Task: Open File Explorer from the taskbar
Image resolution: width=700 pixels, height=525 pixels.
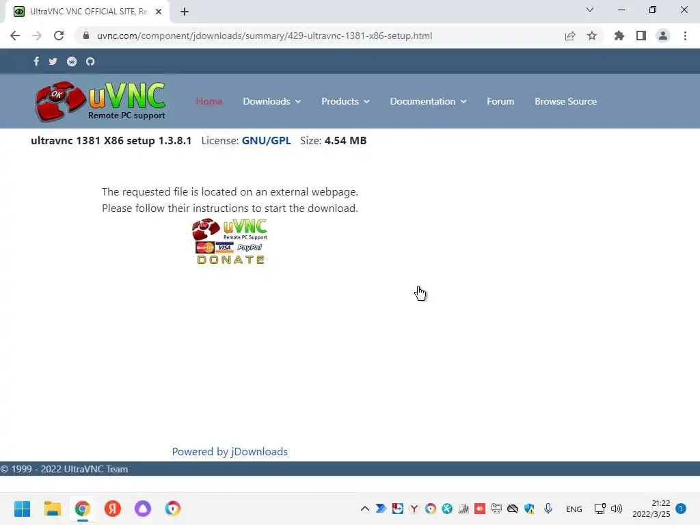Action: [53, 509]
